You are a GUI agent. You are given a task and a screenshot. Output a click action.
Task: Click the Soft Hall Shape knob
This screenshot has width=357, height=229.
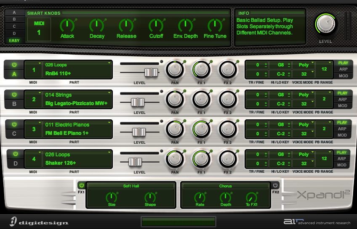click(150, 197)
